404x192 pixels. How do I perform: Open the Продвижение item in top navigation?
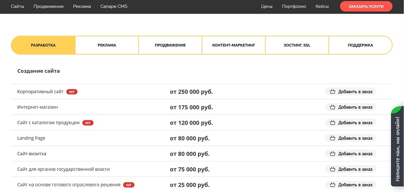click(x=48, y=7)
